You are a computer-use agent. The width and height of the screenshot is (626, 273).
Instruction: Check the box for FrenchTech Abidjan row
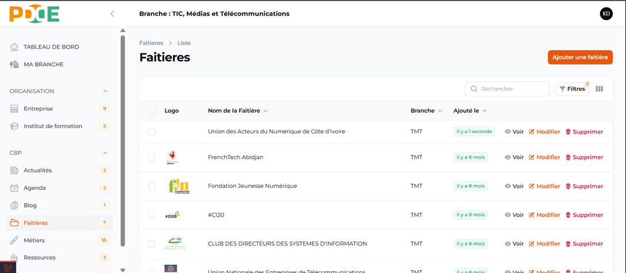pos(152,157)
